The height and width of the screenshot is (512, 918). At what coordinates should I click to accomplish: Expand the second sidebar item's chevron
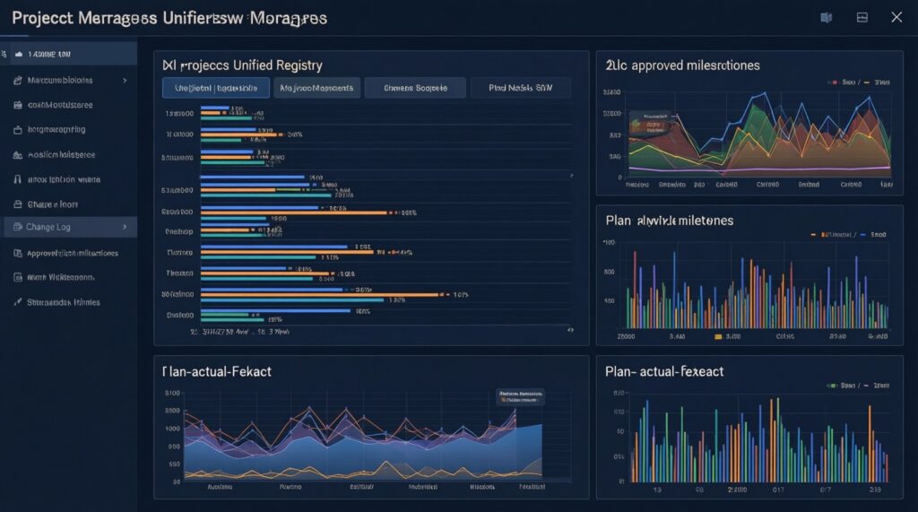tap(124, 81)
